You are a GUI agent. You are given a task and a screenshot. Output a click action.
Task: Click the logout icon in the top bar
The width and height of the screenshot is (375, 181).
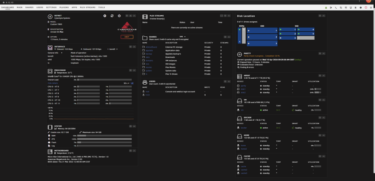click(x=331, y=7)
